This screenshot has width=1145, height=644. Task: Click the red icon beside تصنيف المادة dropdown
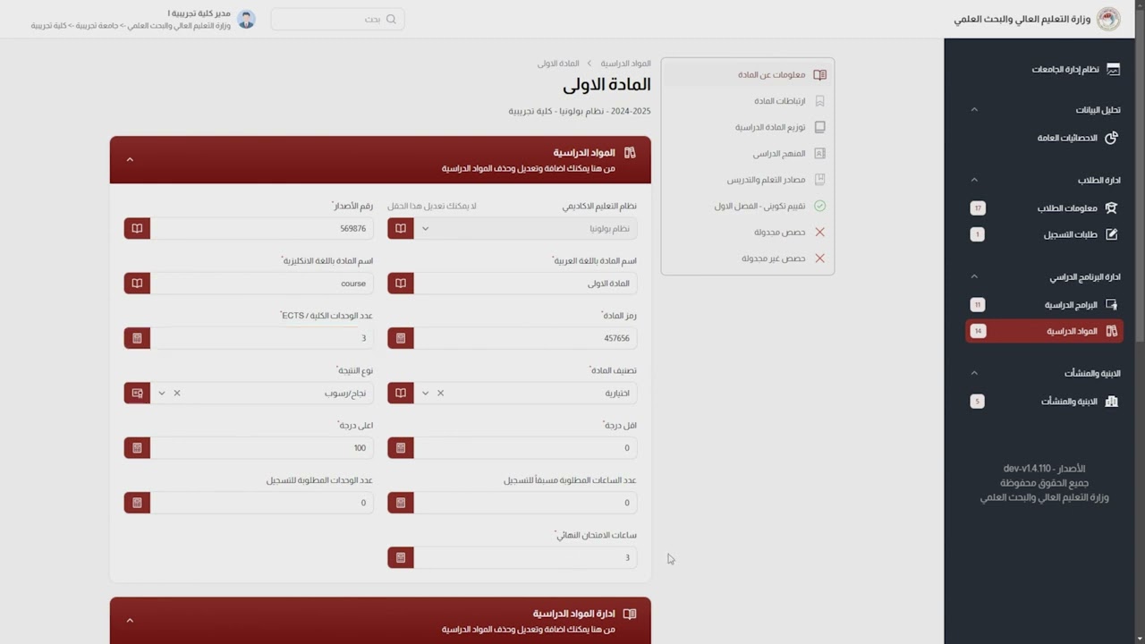point(401,393)
